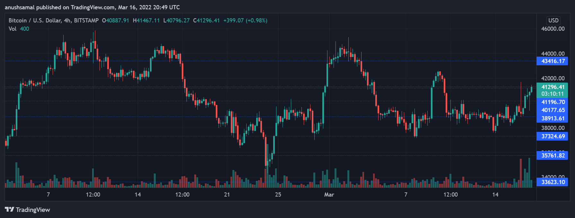Select the 35761.82 price level label
The height and width of the screenshot is (218, 575).
[x=553, y=156]
